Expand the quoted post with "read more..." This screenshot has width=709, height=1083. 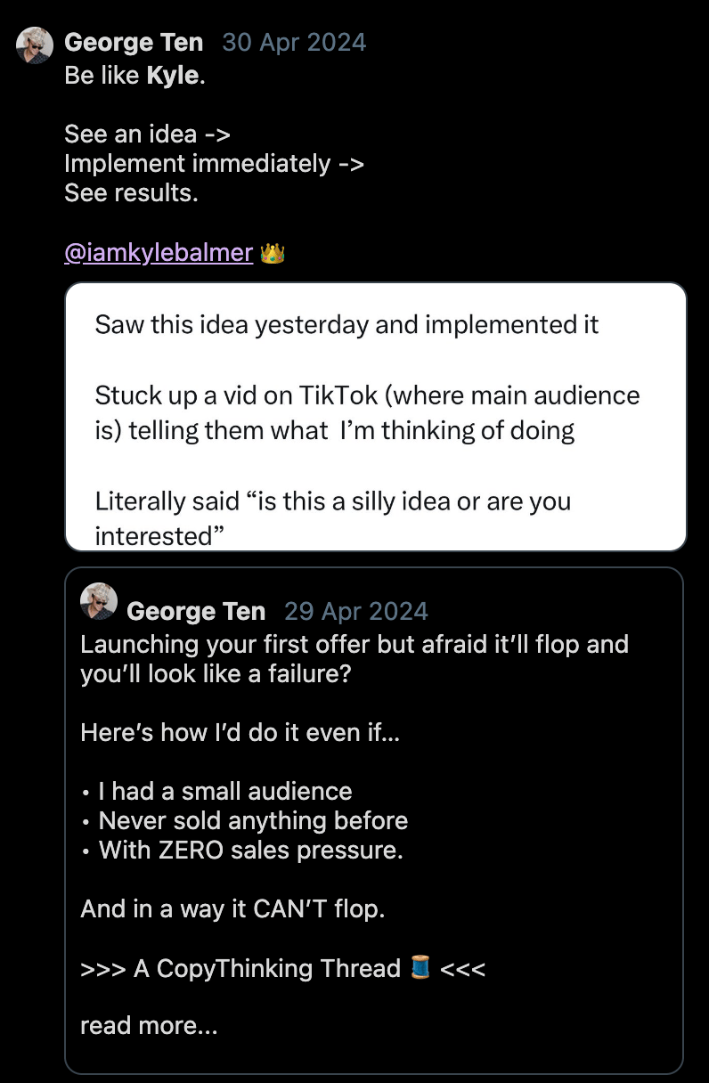[149, 1025]
